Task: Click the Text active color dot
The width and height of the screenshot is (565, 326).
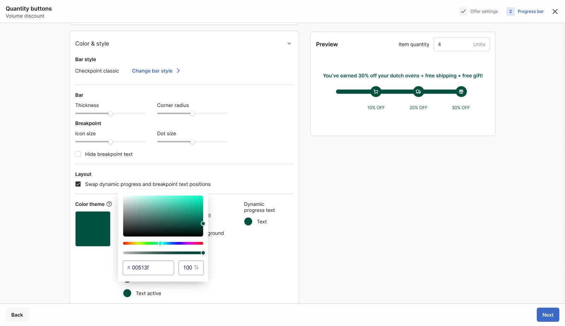Action: pos(127,293)
